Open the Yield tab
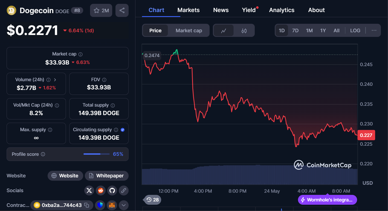This screenshot has width=388, height=211. pyautogui.click(x=249, y=10)
